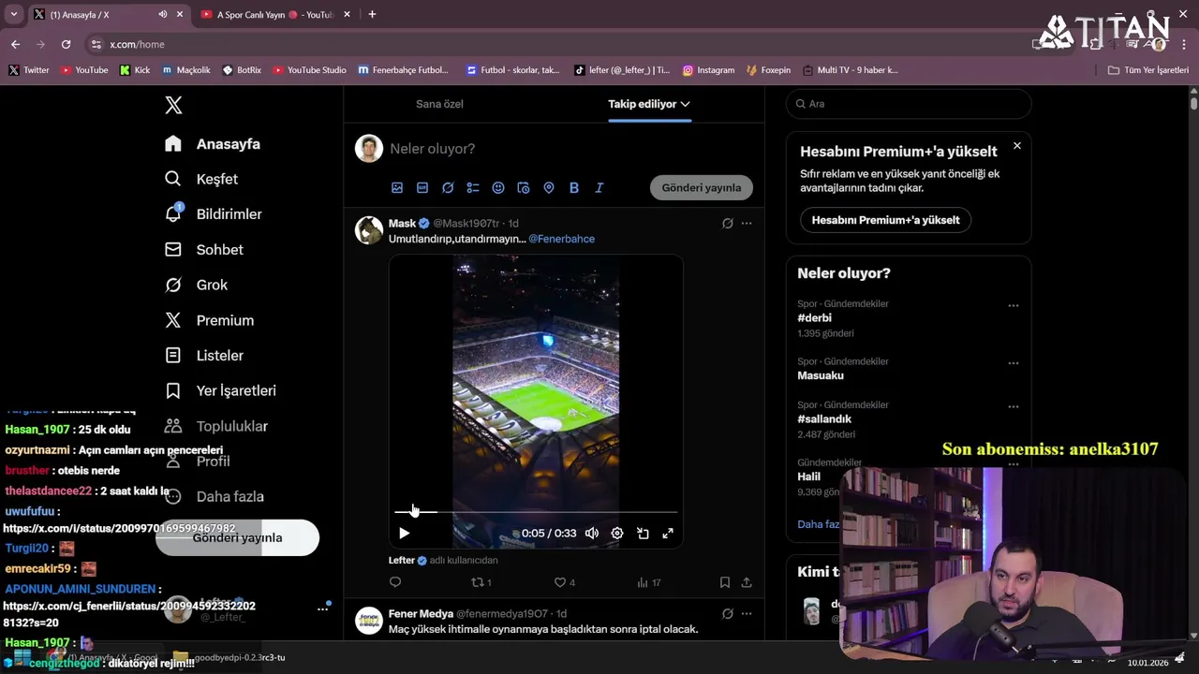Viewport: 1199px width, 674px height.
Task: Open the Halil trending topic
Action: 808,476
